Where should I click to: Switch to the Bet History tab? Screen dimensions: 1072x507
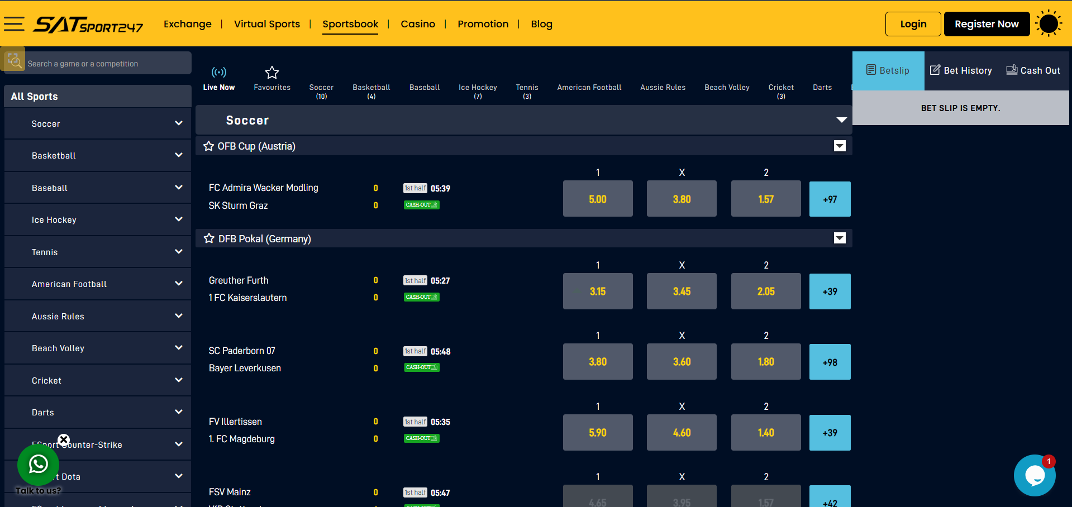[960, 70]
